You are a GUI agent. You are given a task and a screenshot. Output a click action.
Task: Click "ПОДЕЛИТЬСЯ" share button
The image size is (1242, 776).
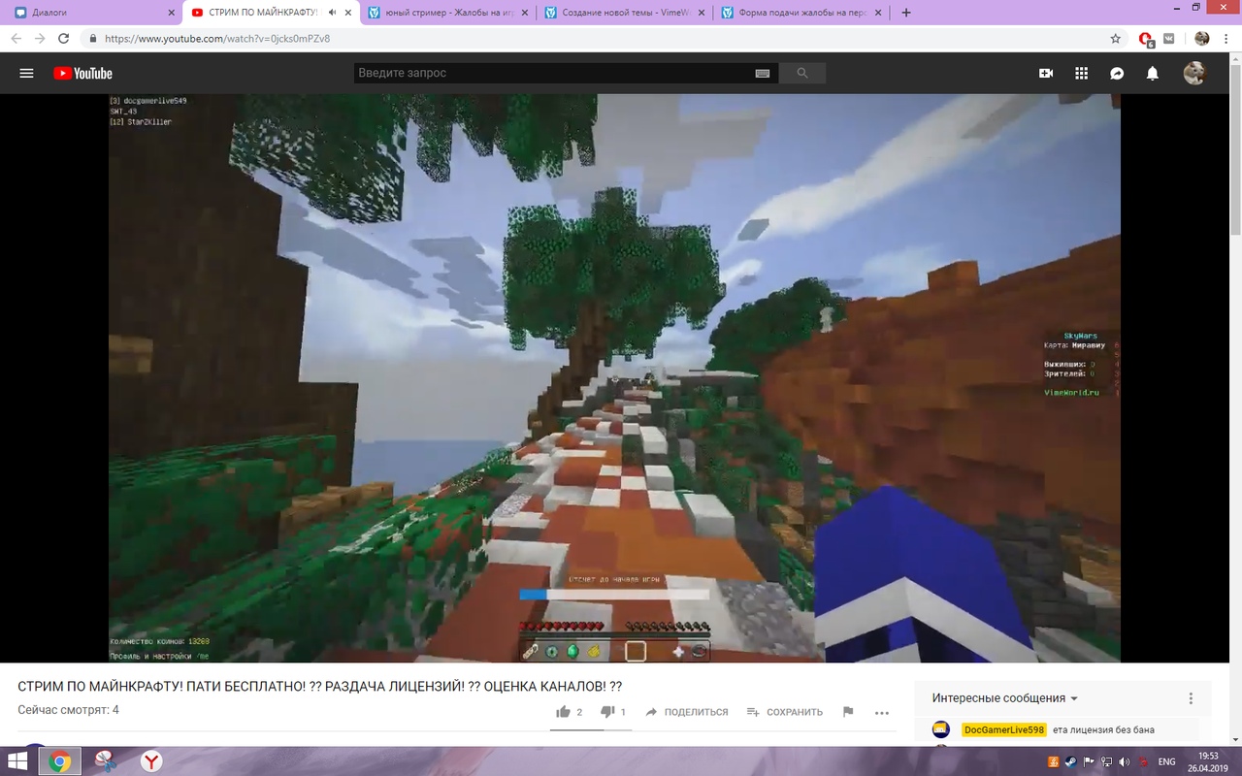(687, 712)
